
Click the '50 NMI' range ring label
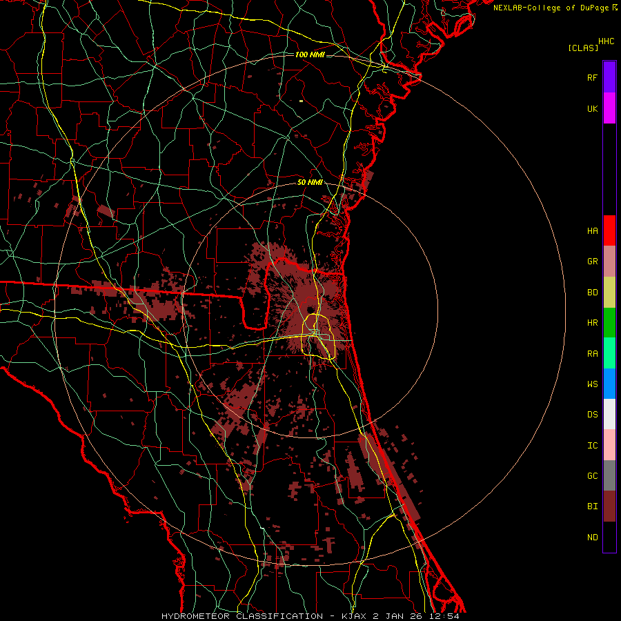tap(310, 183)
